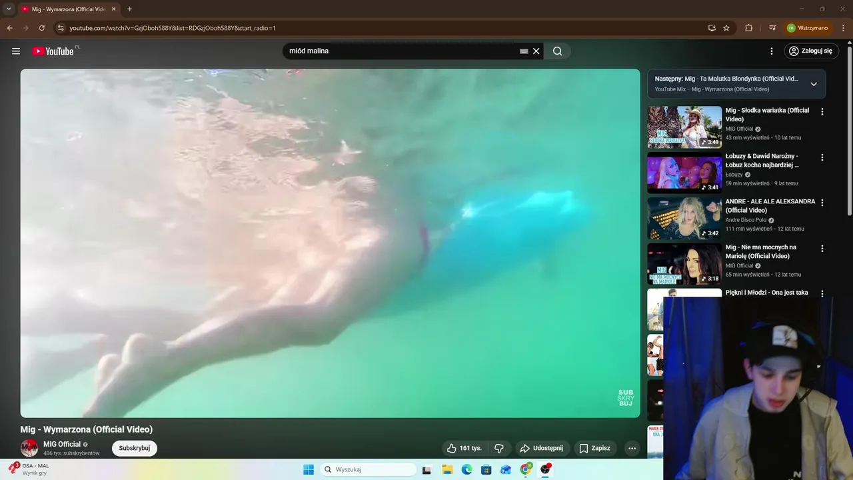
Task: Open the YouTube guide hamburger menu
Action: click(16, 51)
